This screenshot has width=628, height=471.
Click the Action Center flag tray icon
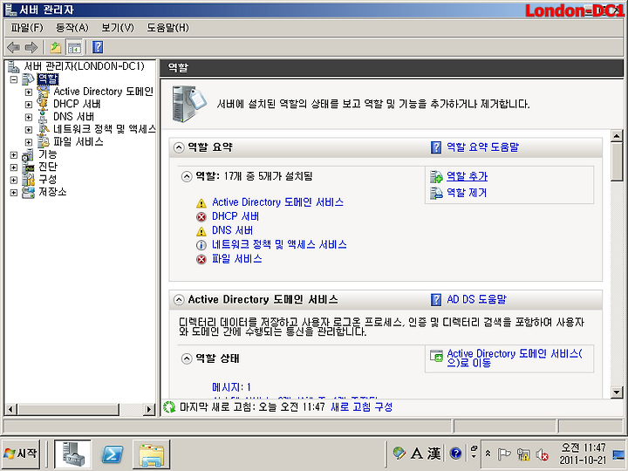(504, 454)
